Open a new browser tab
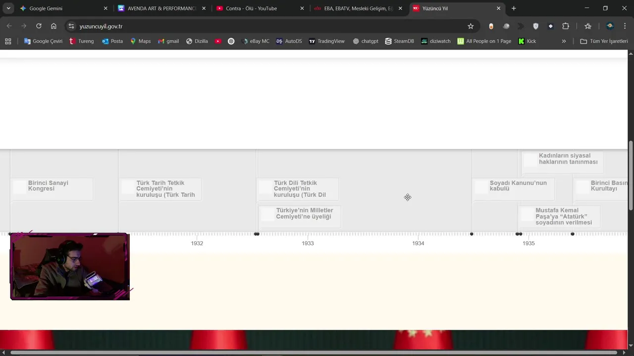This screenshot has height=356, width=634. pyautogui.click(x=514, y=8)
